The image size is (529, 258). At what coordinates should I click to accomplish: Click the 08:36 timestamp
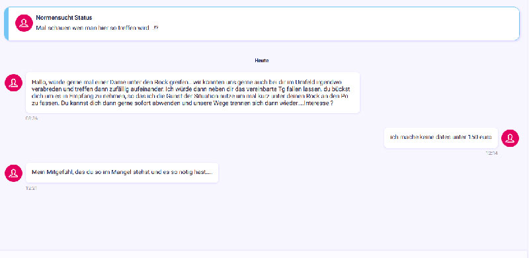(31, 118)
